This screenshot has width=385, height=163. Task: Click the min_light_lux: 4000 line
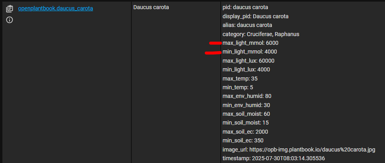pos(246,69)
